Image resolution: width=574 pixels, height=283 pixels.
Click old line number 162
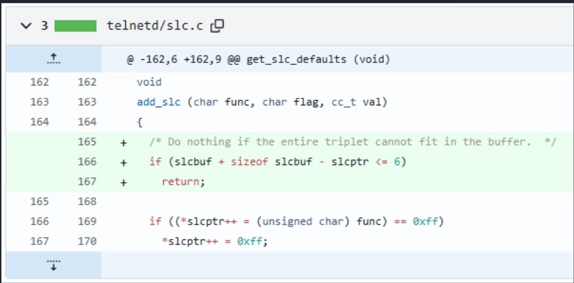click(x=39, y=82)
